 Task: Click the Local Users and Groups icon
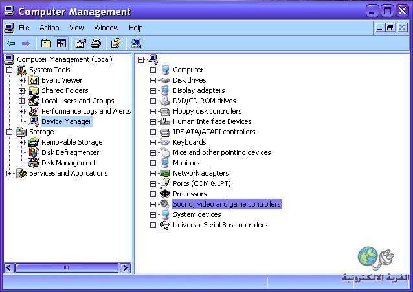click(x=34, y=101)
